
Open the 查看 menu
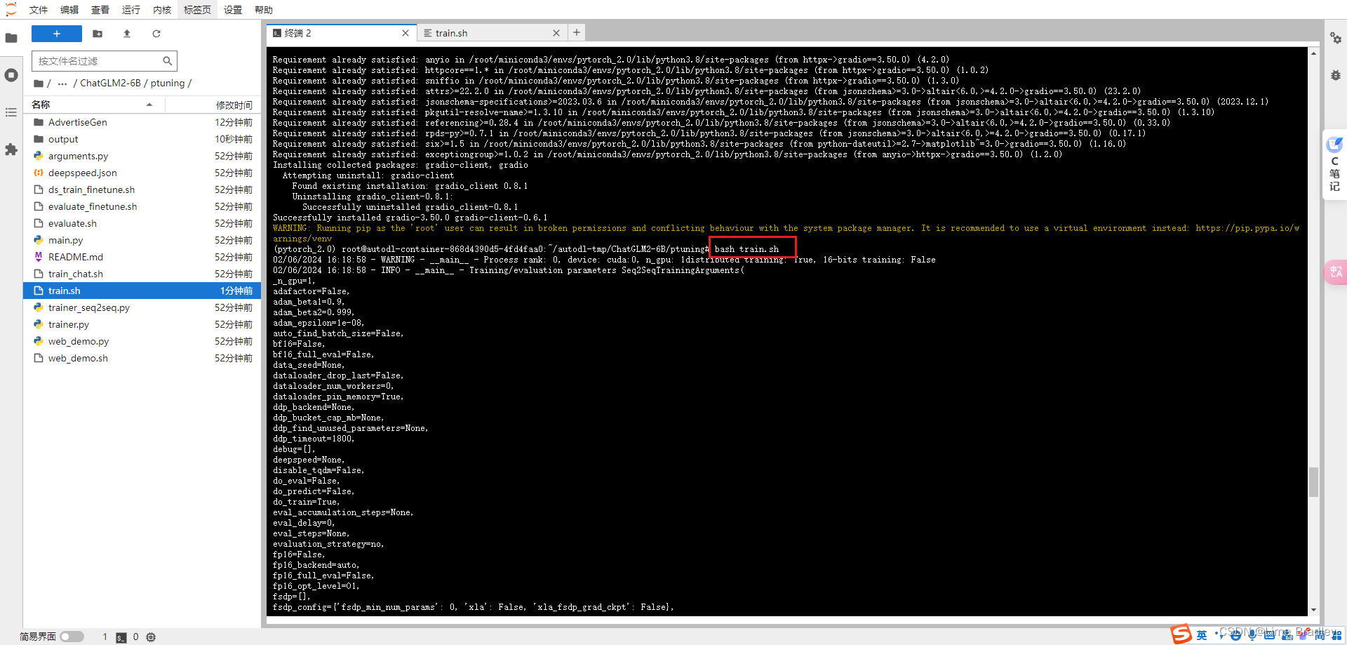click(x=100, y=10)
